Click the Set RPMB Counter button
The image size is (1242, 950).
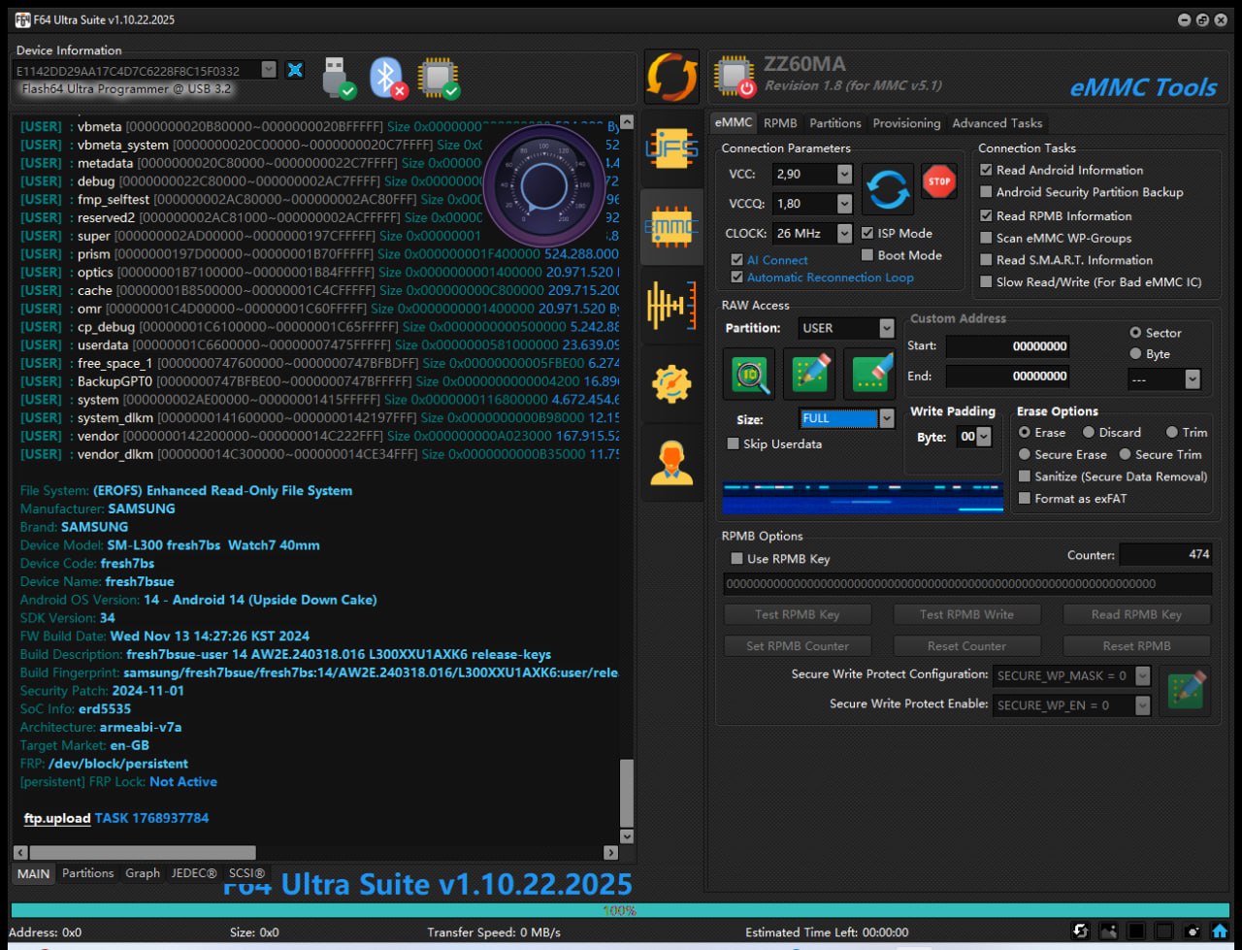point(798,646)
